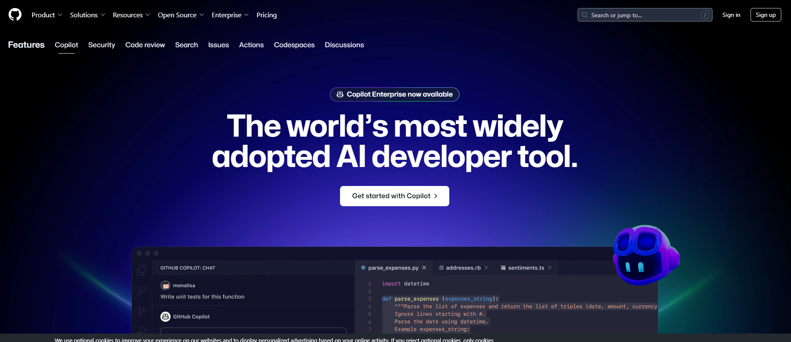This screenshot has height=342, width=791.
Task: Open the Code review features tab
Action: coord(145,45)
